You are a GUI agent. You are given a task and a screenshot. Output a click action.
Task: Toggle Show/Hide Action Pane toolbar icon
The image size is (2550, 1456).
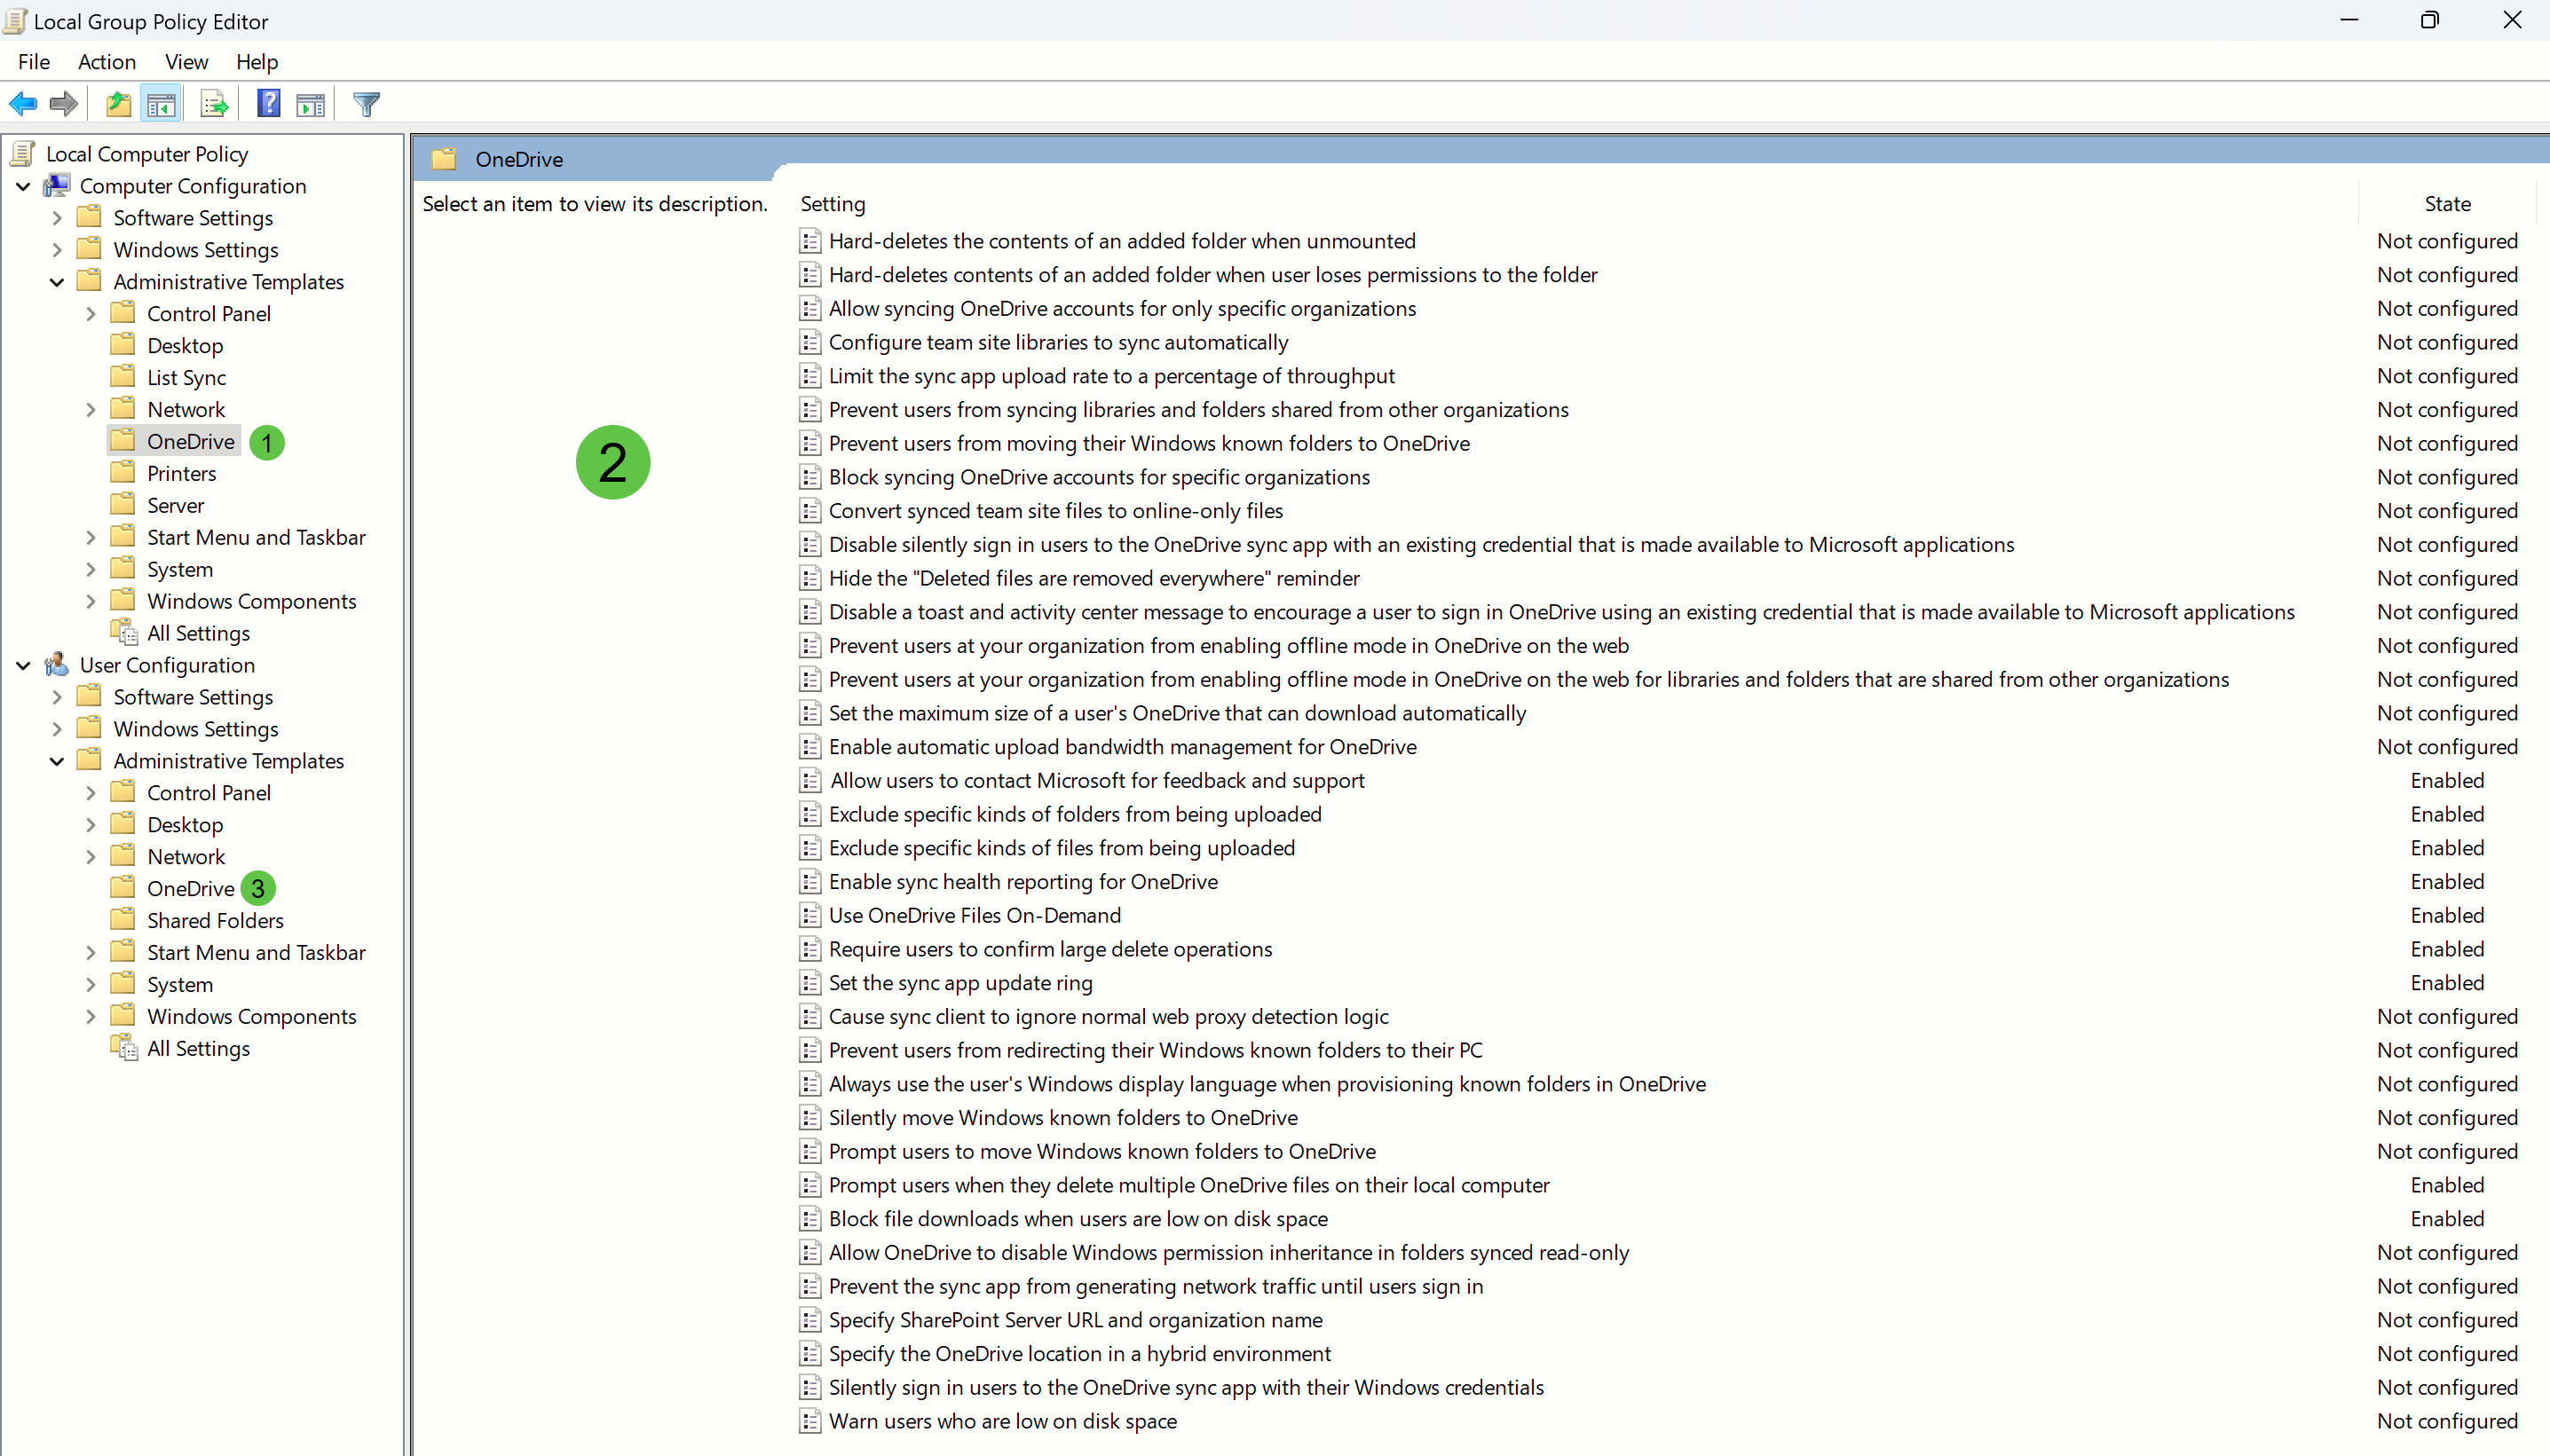point(312,104)
